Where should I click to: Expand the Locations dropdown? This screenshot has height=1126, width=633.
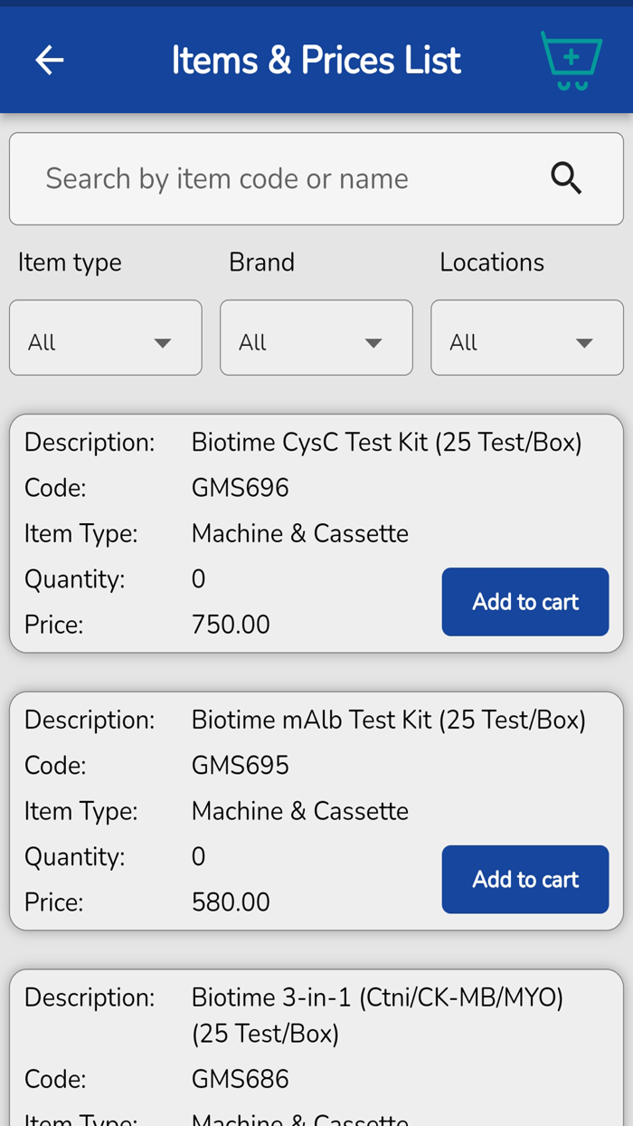(526, 338)
